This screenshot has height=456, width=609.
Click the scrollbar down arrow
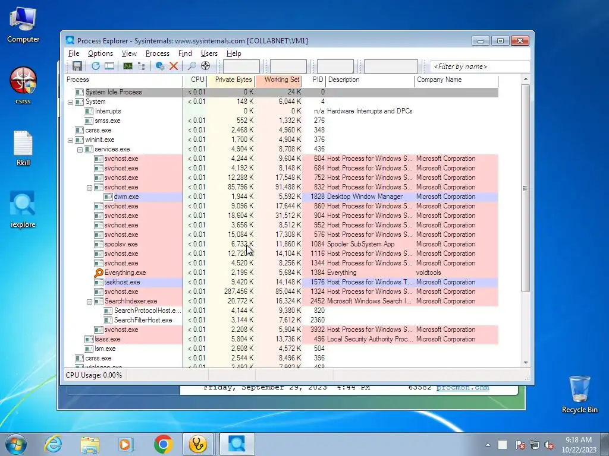tap(526, 363)
